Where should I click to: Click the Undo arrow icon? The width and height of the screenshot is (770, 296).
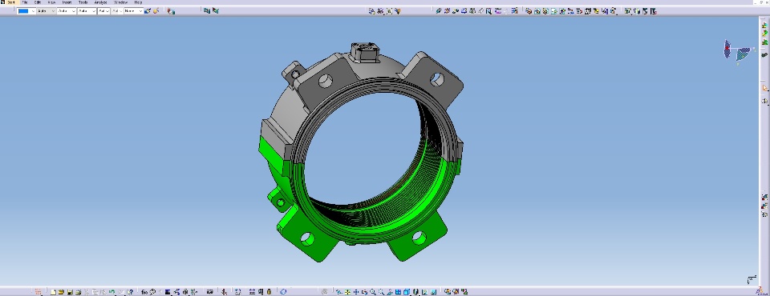click(x=111, y=292)
